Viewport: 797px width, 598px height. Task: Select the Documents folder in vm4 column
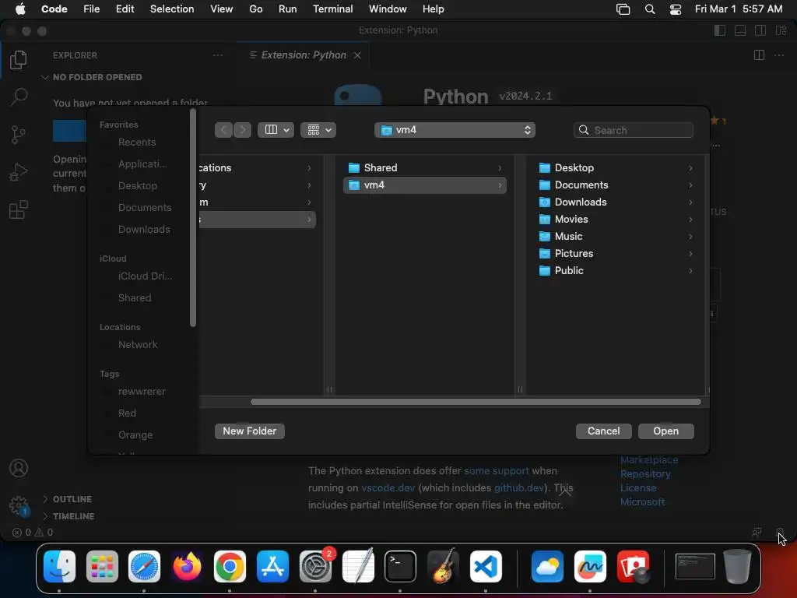[616, 185]
